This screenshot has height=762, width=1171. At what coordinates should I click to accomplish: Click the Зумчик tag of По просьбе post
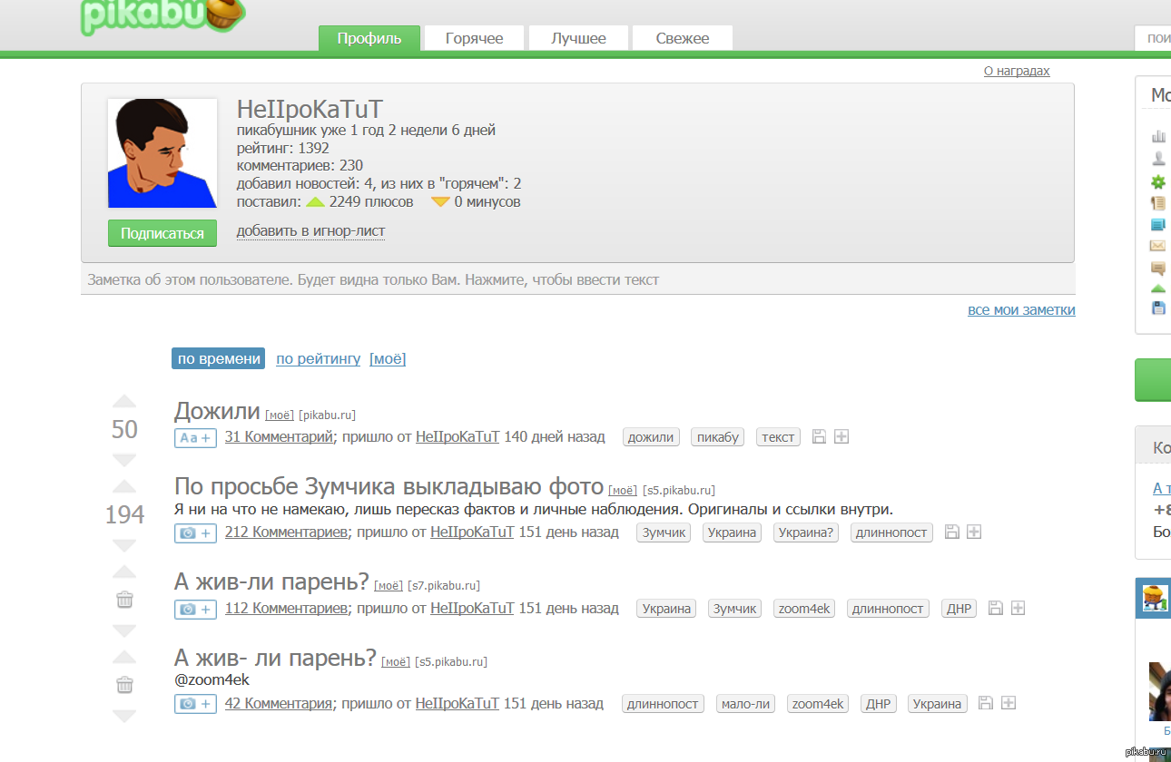pos(664,532)
